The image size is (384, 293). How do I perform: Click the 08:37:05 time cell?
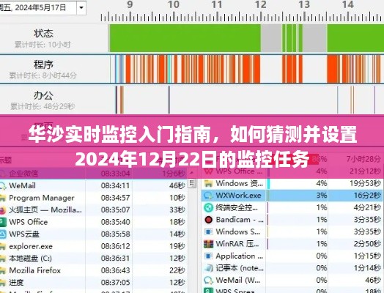(115, 283)
